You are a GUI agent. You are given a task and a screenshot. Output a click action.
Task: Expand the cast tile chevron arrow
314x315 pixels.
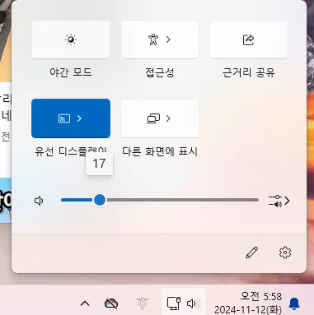pyautogui.click(x=79, y=118)
